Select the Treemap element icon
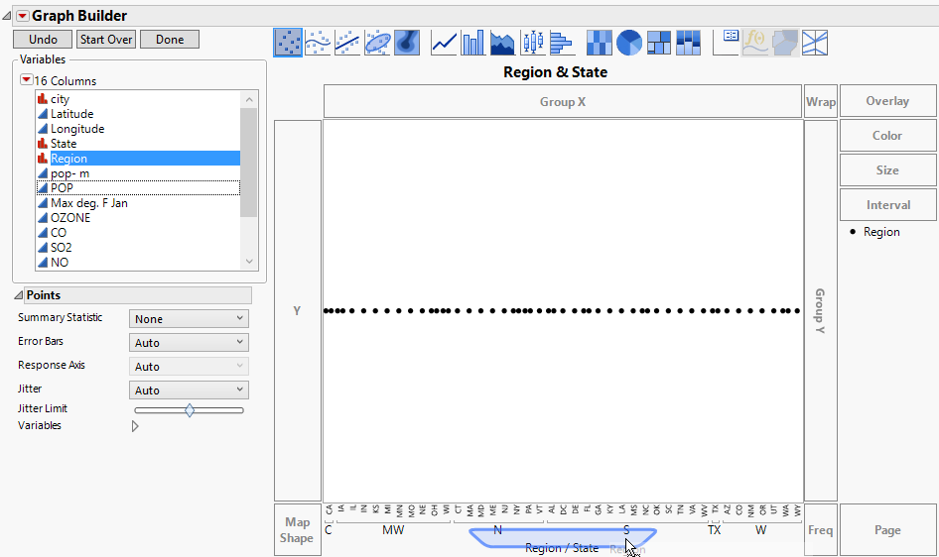This screenshot has height=557, width=939. pyautogui.click(x=658, y=43)
